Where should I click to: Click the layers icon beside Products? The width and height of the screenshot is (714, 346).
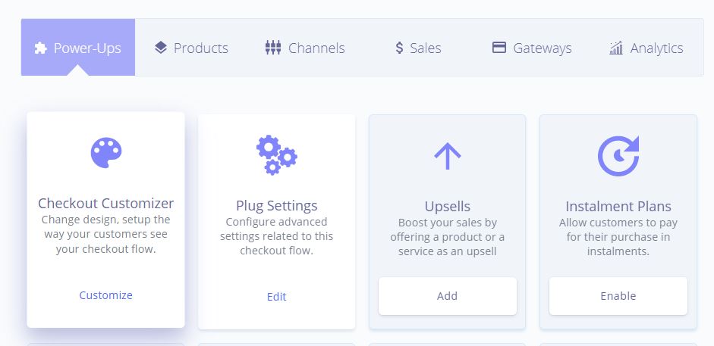(161, 47)
